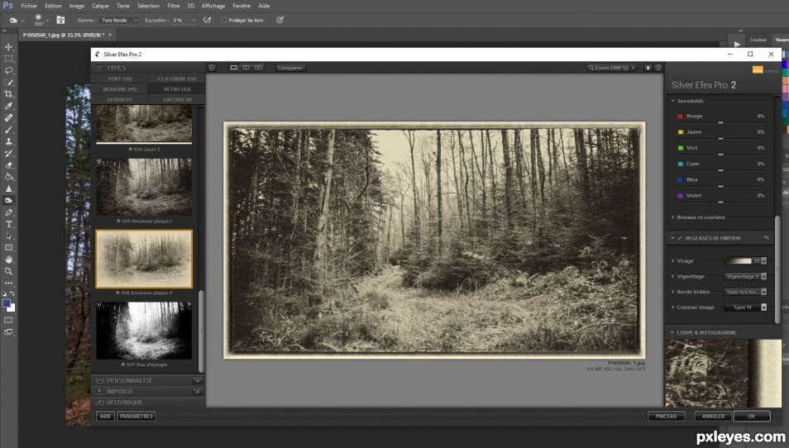Show the Rétro (12) presets tab
The image size is (789, 448).
177,89
